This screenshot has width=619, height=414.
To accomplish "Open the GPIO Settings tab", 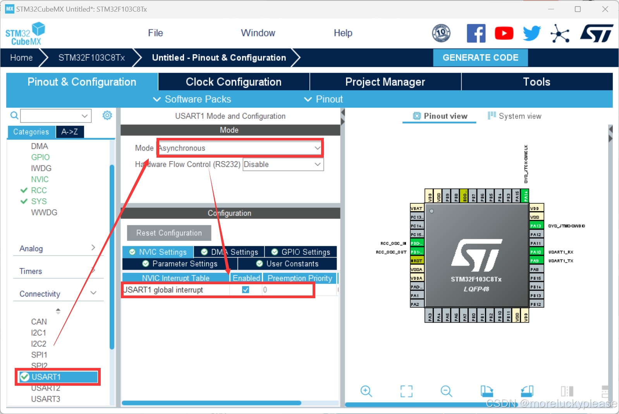I will point(301,252).
